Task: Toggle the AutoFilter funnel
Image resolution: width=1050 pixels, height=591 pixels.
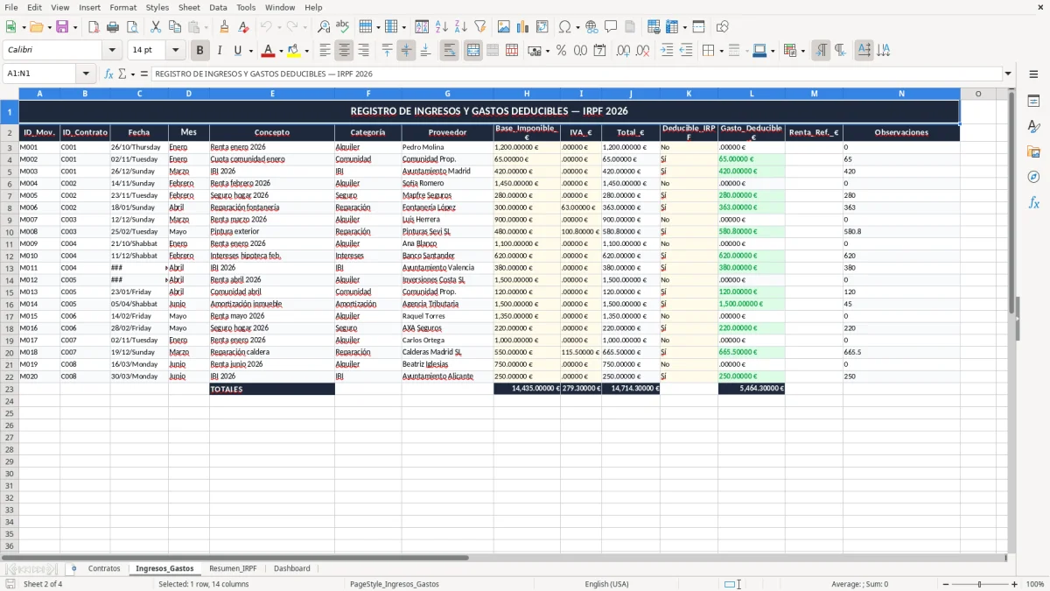Action: 480,27
